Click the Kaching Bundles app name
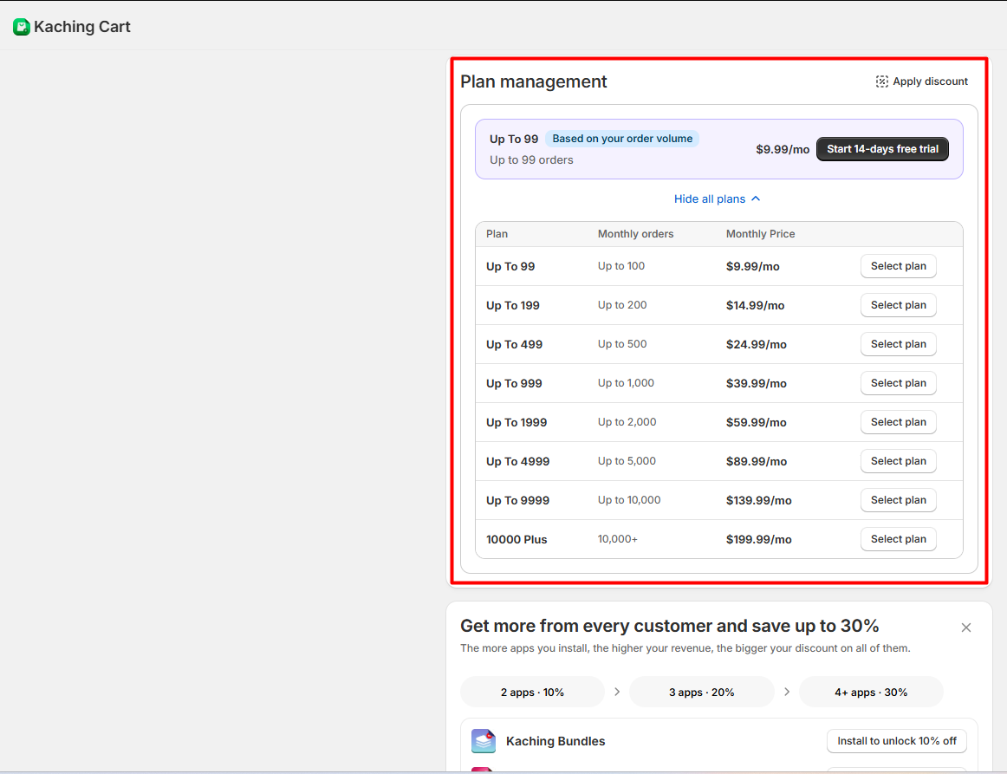The height and width of the screenshot is (774, 1007). pos(555,741)
